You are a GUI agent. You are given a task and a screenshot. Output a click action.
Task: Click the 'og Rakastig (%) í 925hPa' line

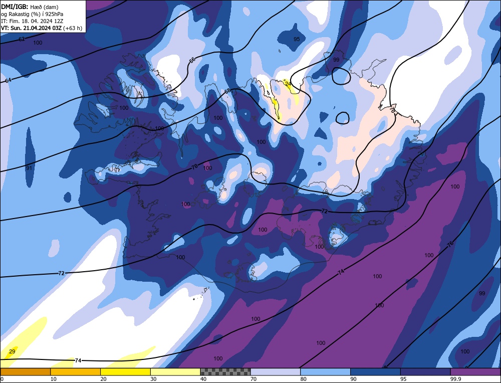32,14
